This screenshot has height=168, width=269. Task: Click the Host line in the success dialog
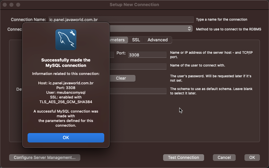66,83
